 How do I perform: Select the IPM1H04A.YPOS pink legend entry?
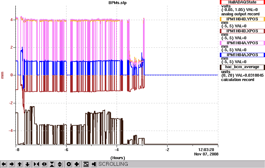tap(242, 43)
